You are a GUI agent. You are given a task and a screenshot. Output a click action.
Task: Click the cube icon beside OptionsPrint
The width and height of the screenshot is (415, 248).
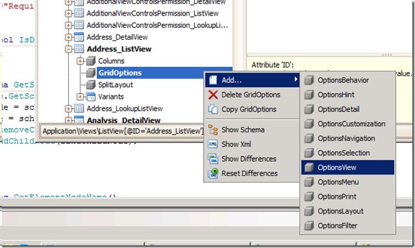point(309,197)
